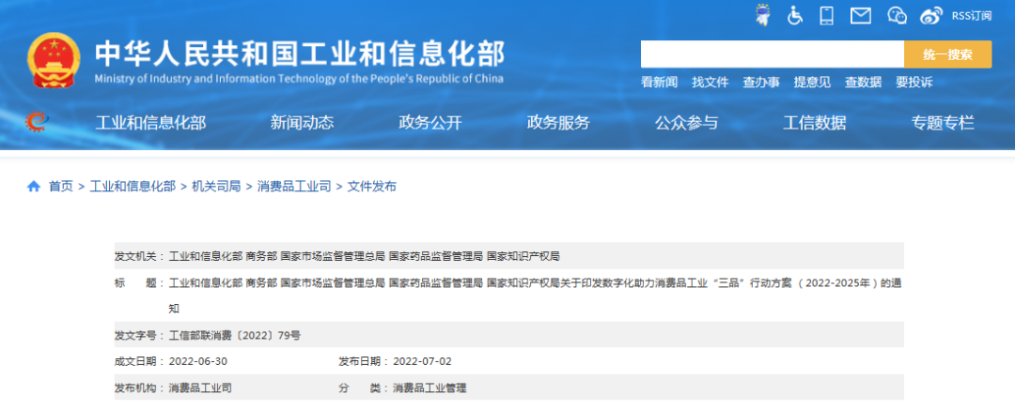Click the email envelope icon
Viewport: 1015px width, 410px height.
click(860, 16)
